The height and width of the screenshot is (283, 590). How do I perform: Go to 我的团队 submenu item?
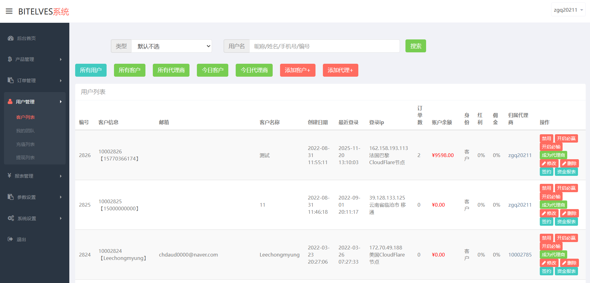[25, 131]
